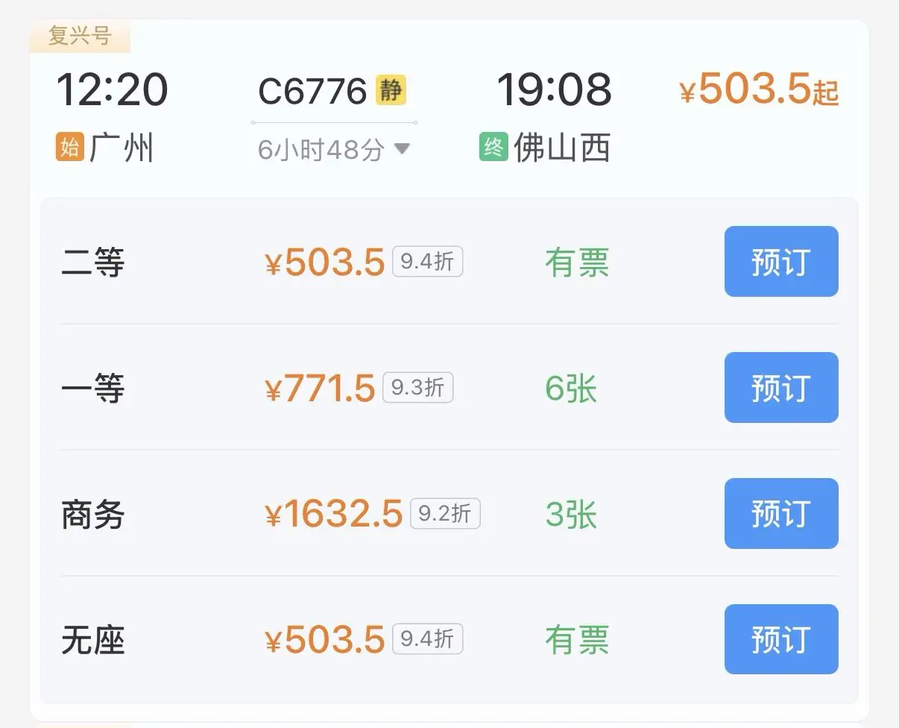Screen dimensions: 899x728
Task: Click the 9.3折 discount tag for 一等
Action: (417, 388)
